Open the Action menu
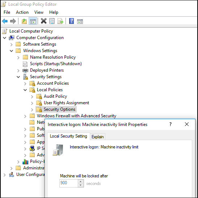Viewport: 198px width, 198px height. [x=22, y=12]
